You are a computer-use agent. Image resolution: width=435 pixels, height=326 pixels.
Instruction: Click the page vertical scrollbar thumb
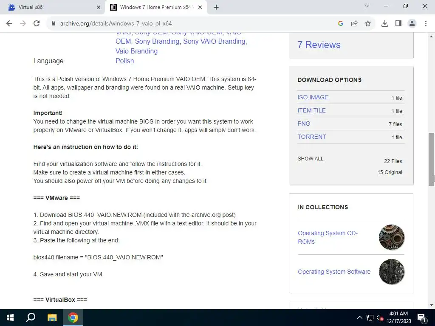click(x=431, y=160)
